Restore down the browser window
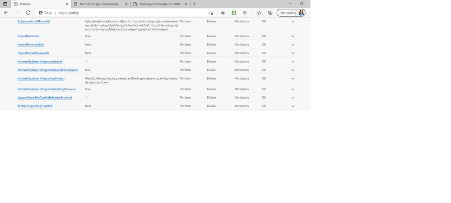The height and width of the screenshot is (203, 451). [302, 4]
